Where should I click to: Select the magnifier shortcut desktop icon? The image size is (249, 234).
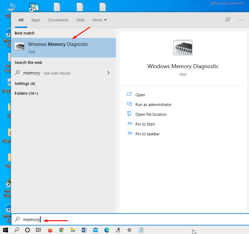tap(34, 7)
